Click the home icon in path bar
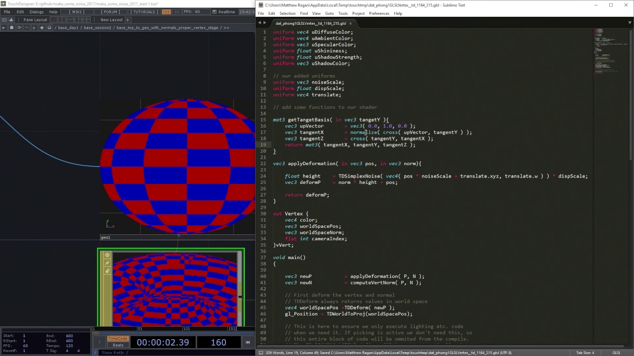Image resolution: width=634 pixels, height=356 pixels. click(x=50, y=28)
